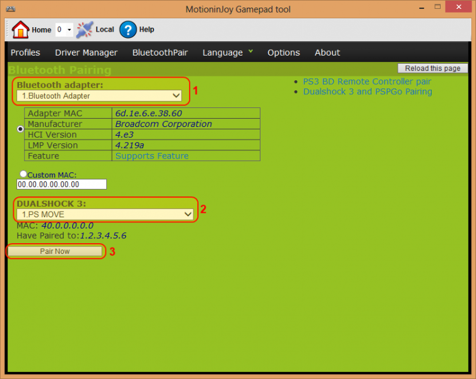This screenshot has height=379, width=476.
Task: Expand the Language menu
Action: tap(228, 52)
